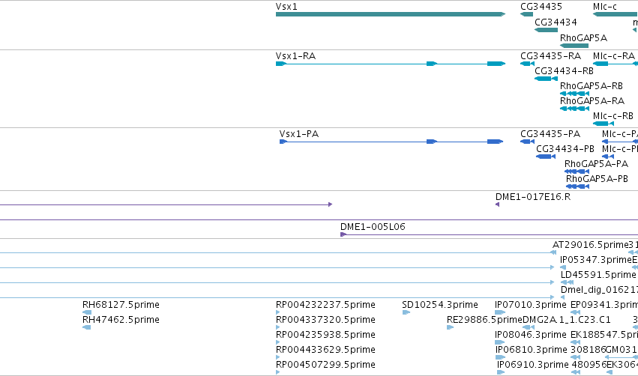Click the IP05347.3prime EST label
Screen dimensions: 638x376
click(596, 260)
